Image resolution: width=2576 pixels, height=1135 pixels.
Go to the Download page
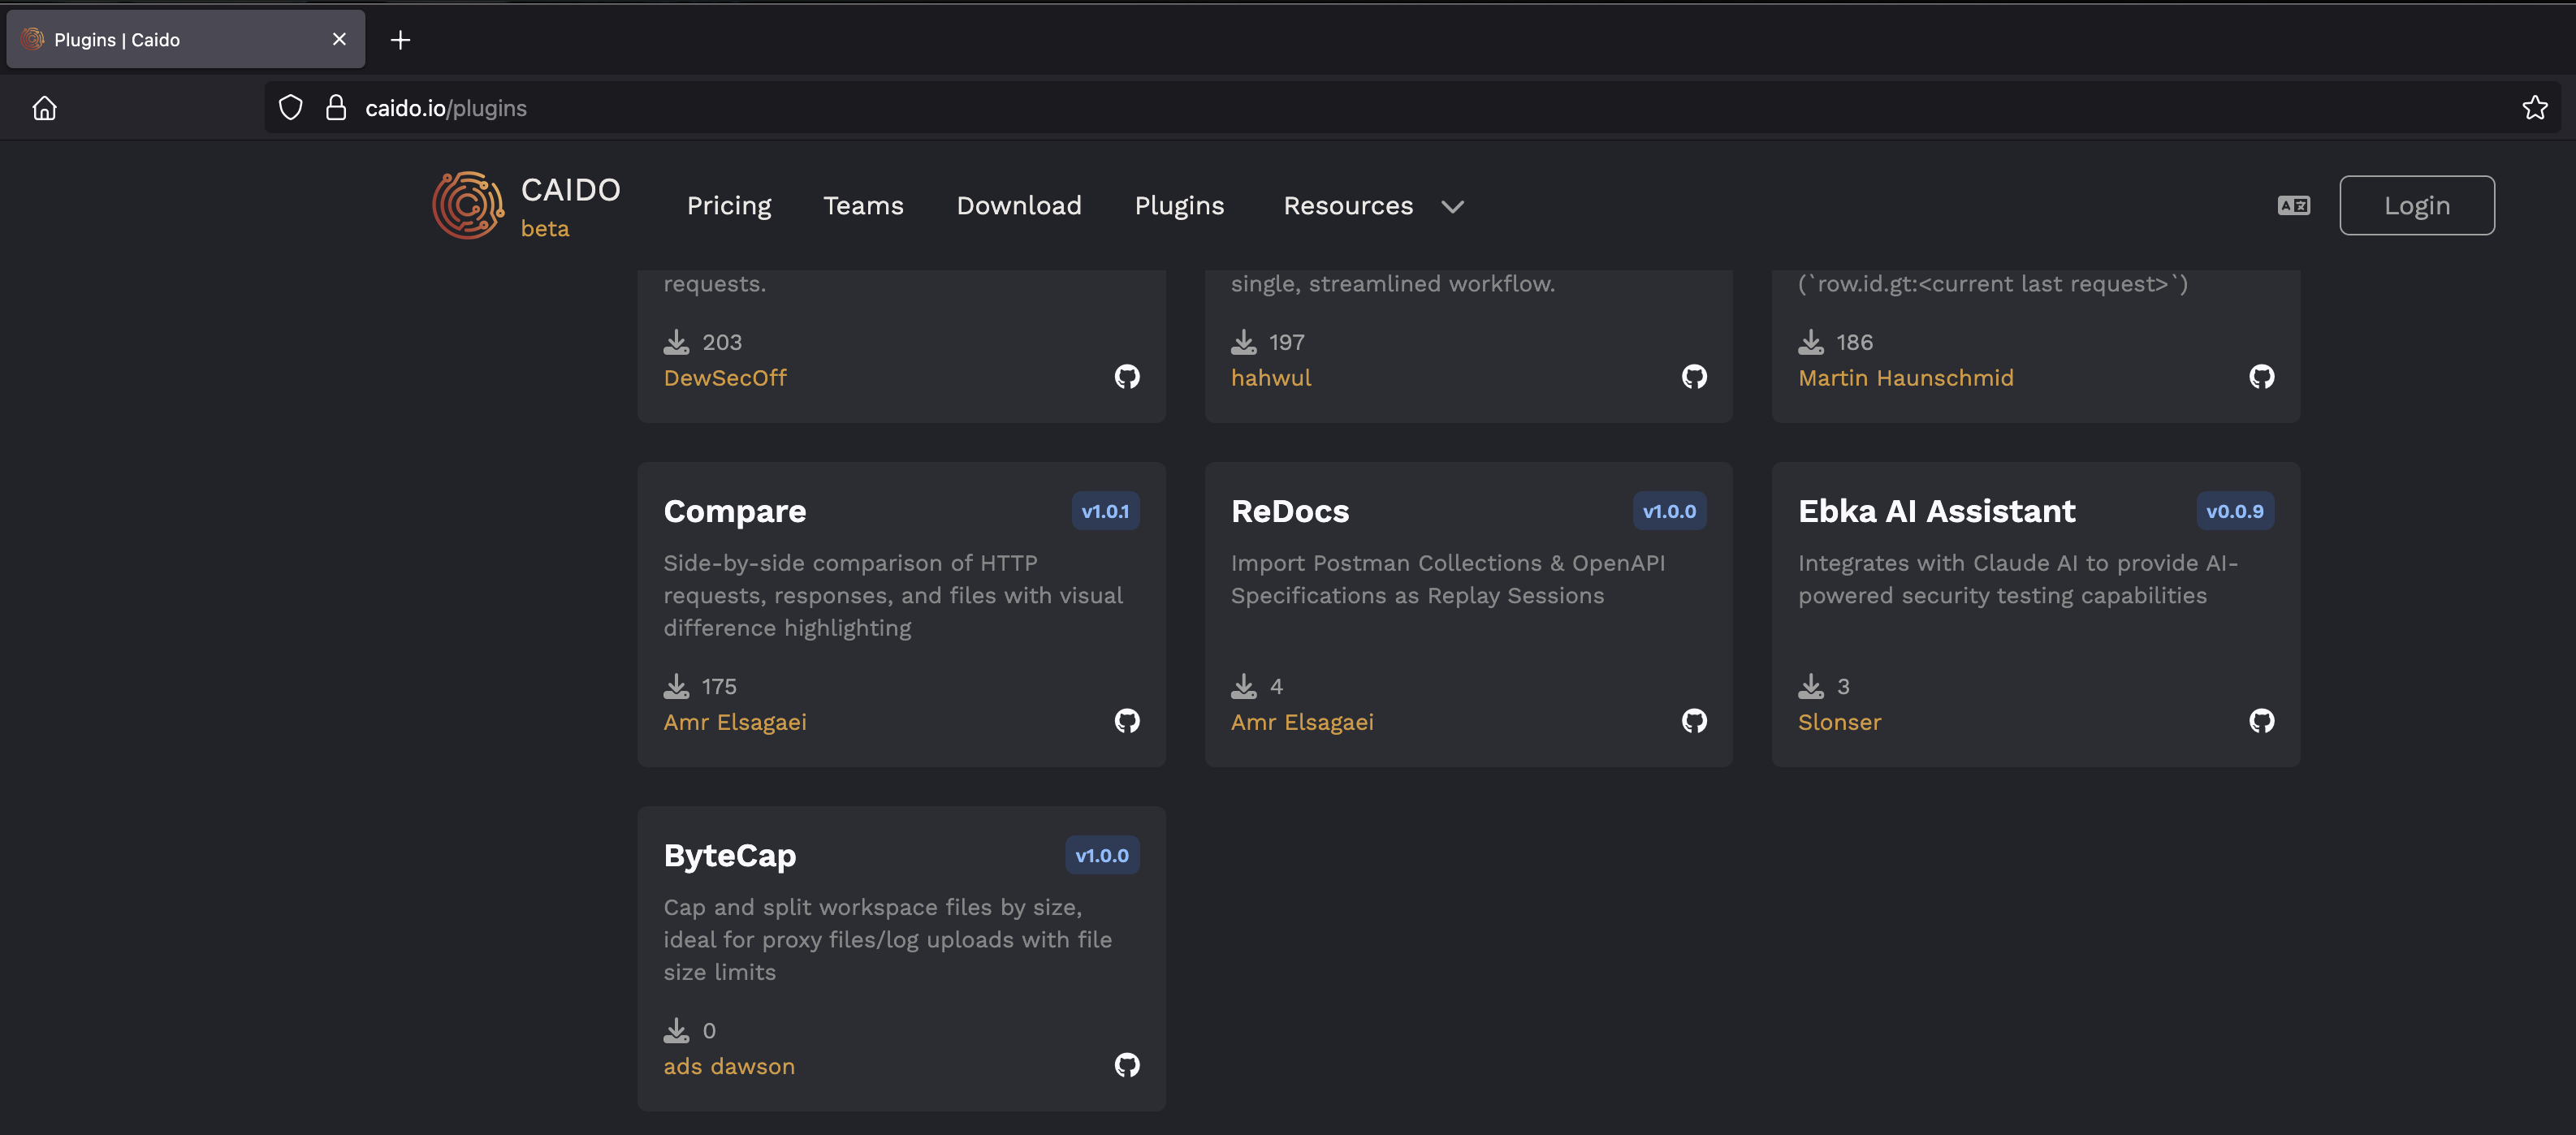[1018, 206]
